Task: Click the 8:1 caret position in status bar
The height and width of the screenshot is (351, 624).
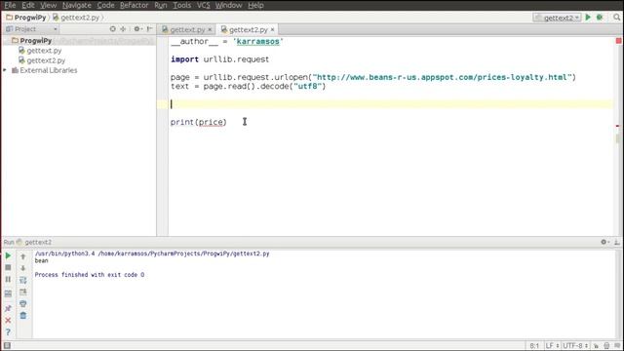Action: pyautogui.click(x=534, y=346)
